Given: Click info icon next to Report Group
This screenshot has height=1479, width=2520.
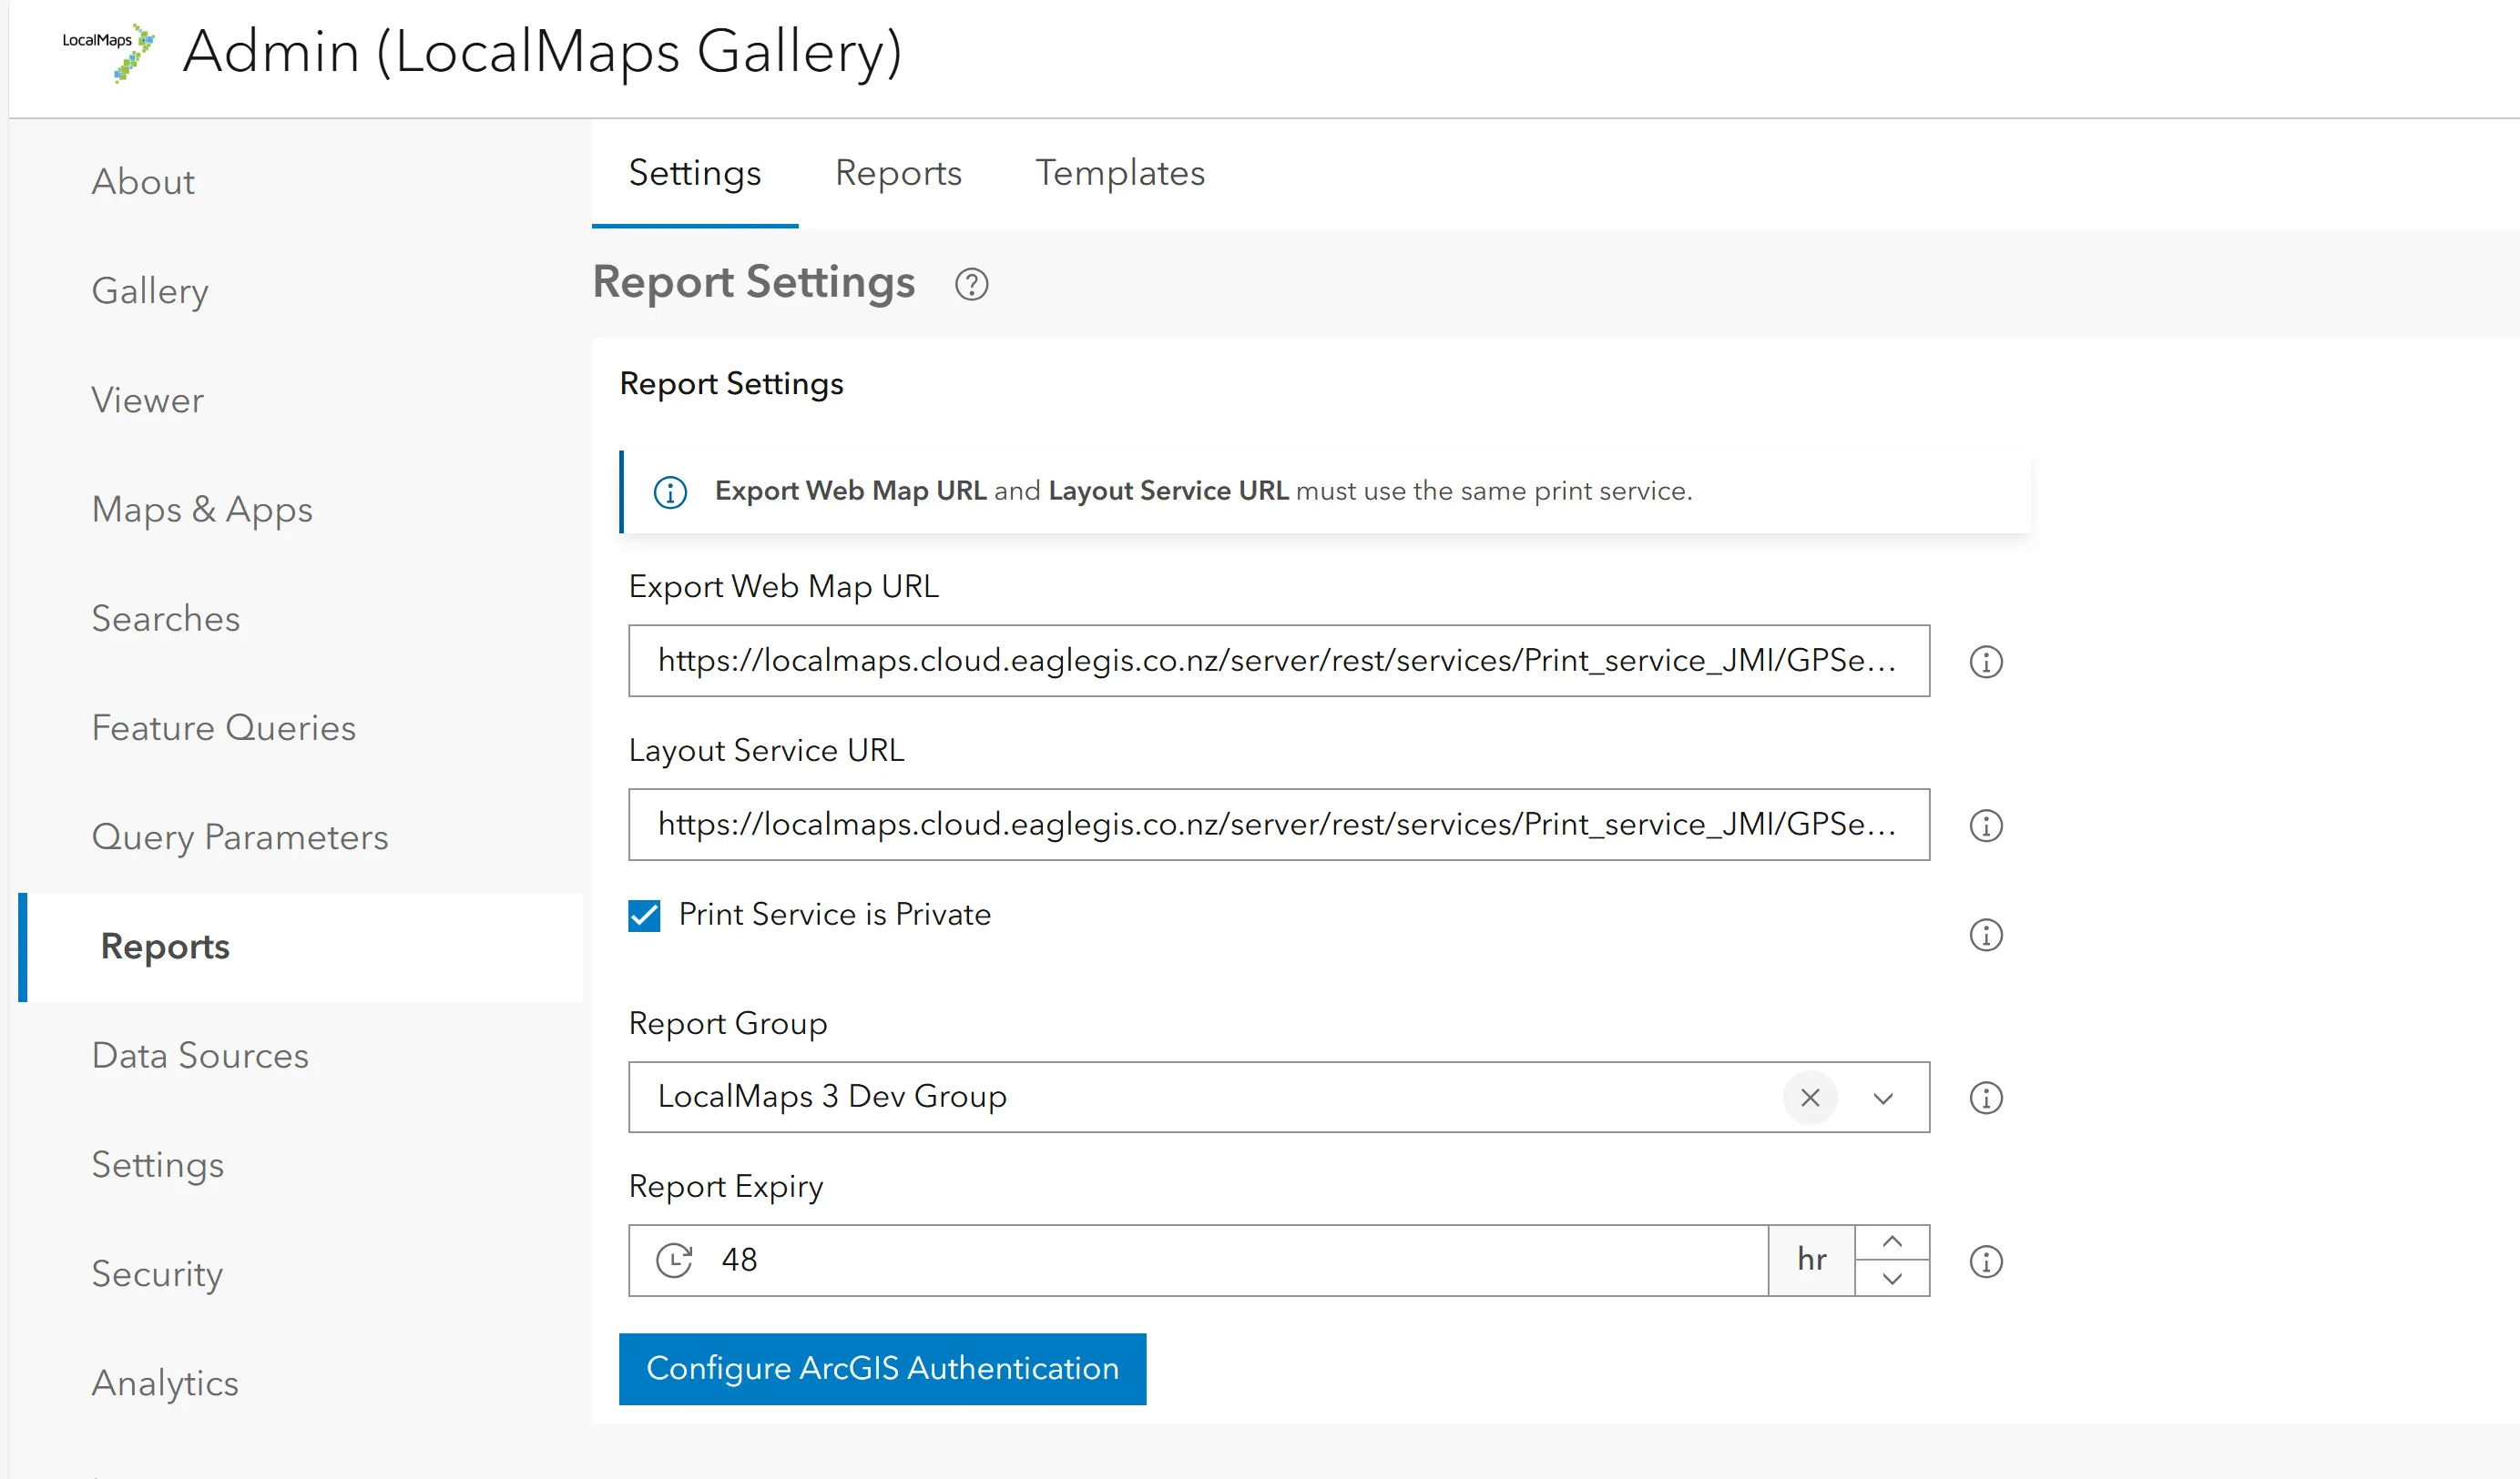Looking at the screenshot, I should click(1985, 1099).
